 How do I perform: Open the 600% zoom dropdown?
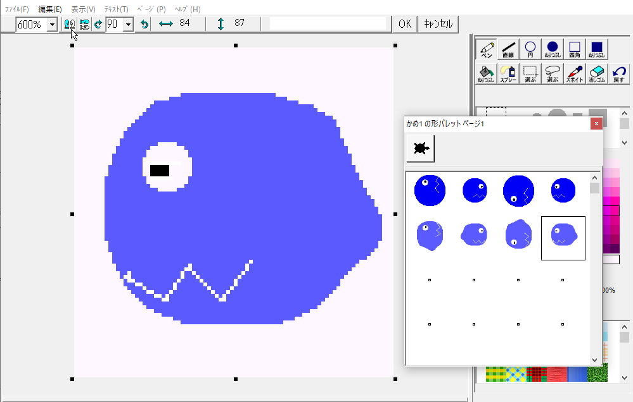click(x=52, y=25)
